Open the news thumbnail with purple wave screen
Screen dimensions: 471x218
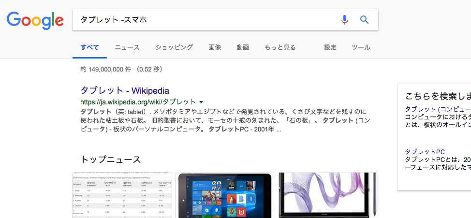328,195
